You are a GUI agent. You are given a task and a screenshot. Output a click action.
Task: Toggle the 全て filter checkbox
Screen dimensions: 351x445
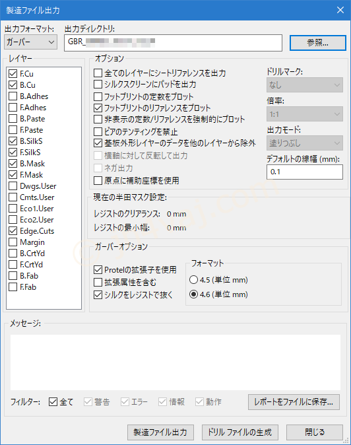(53, 402)
